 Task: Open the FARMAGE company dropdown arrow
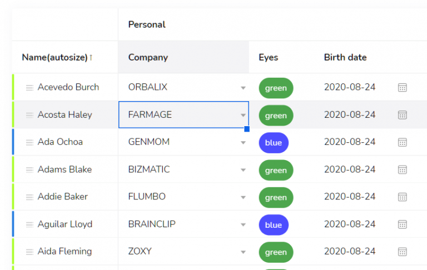(243, 115)
